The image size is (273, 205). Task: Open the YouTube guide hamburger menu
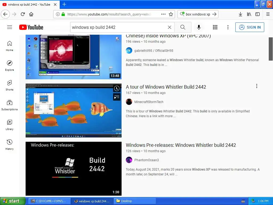(10, 27)
